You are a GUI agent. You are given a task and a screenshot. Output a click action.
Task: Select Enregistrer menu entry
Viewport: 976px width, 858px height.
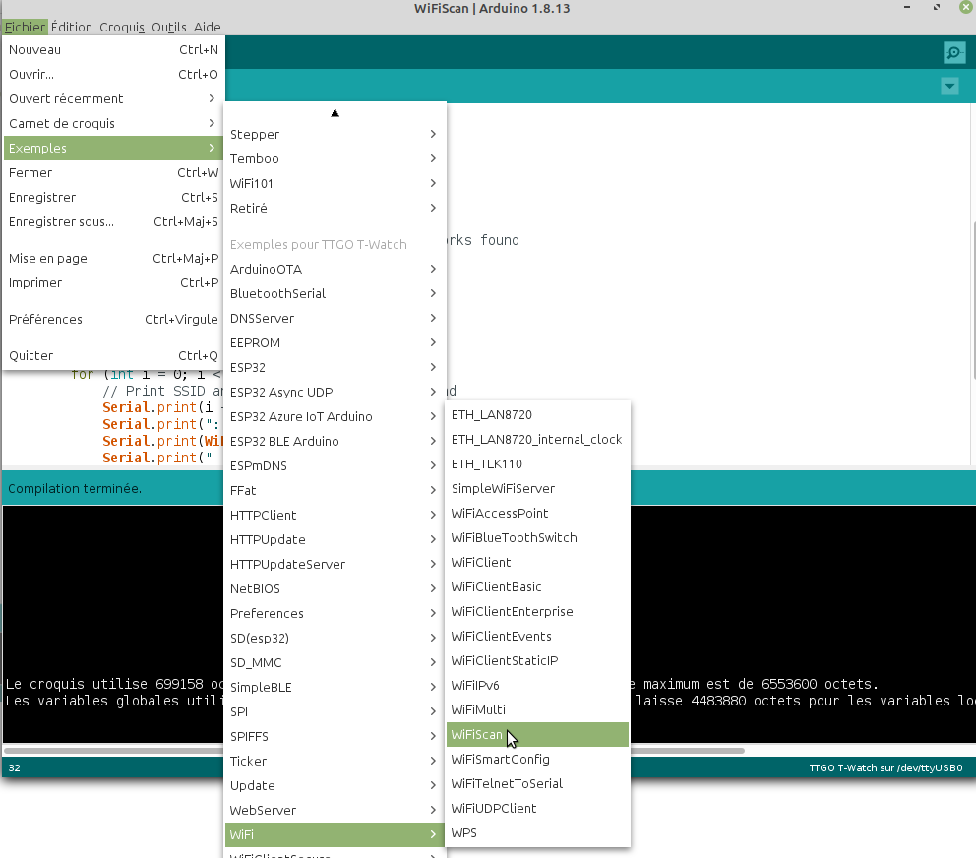113,198
